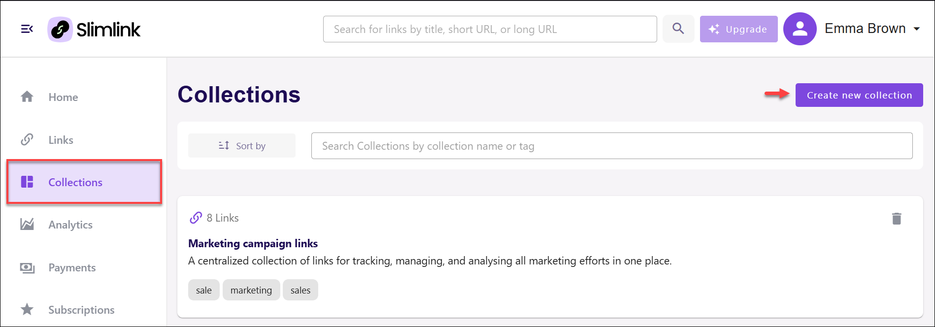Viewport: 935px width, 327px height.
Task: Click the Payments money icon
Action: click(27, 267)
